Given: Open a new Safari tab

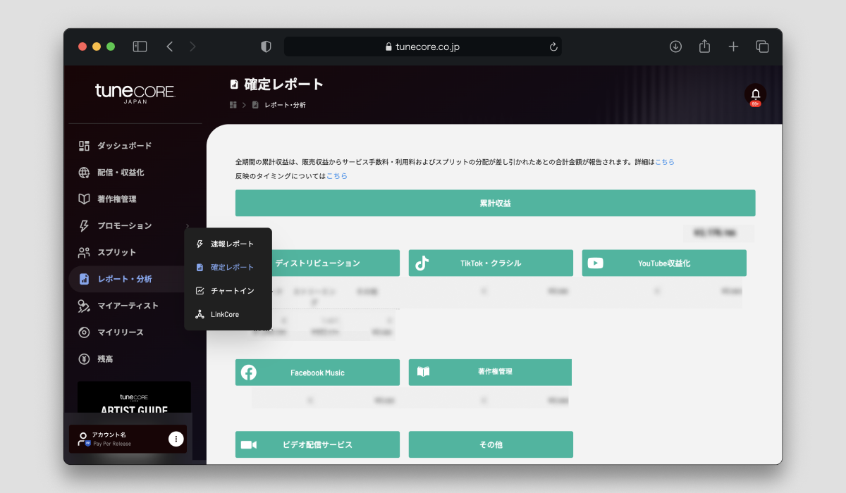Looking at the screenshot, I should pos(733,46).
